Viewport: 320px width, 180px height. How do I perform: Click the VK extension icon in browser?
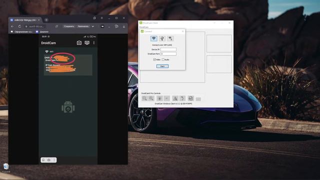[102, 26]
